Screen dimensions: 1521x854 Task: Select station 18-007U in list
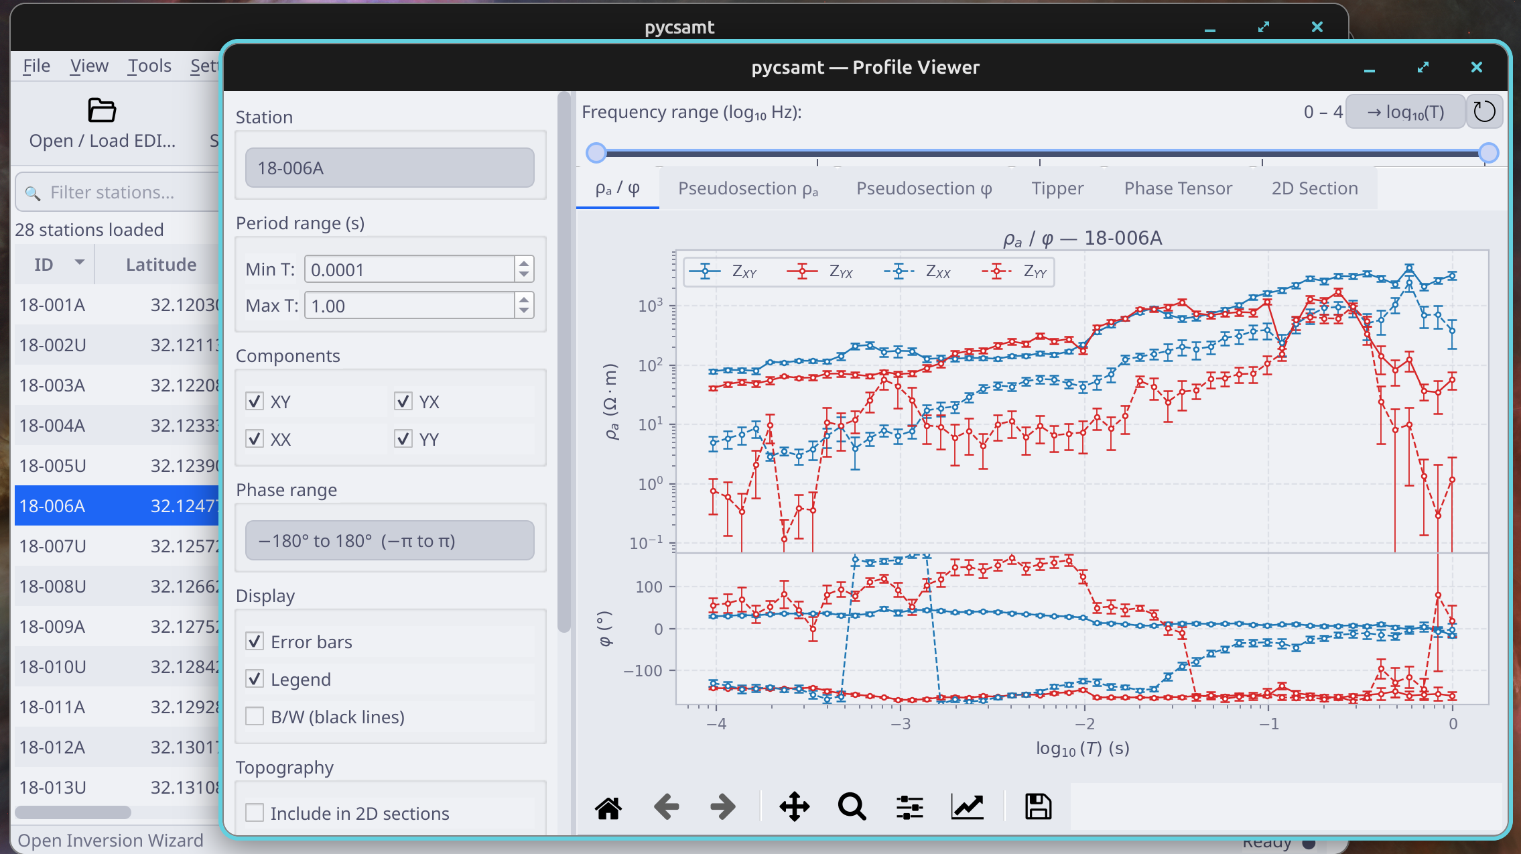click(117, 546)
